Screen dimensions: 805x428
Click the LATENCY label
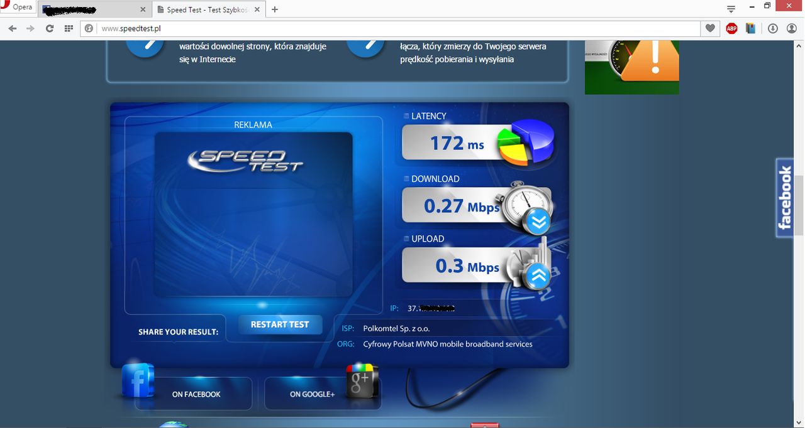coord(428,116)
